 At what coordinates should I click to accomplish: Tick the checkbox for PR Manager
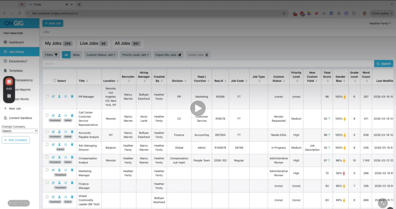point(47,96)
